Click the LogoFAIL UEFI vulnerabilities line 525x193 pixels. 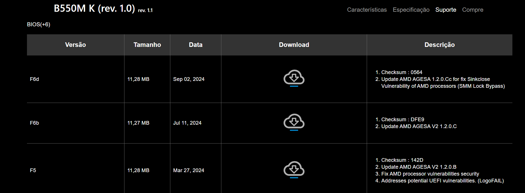(x=442, y=181)
